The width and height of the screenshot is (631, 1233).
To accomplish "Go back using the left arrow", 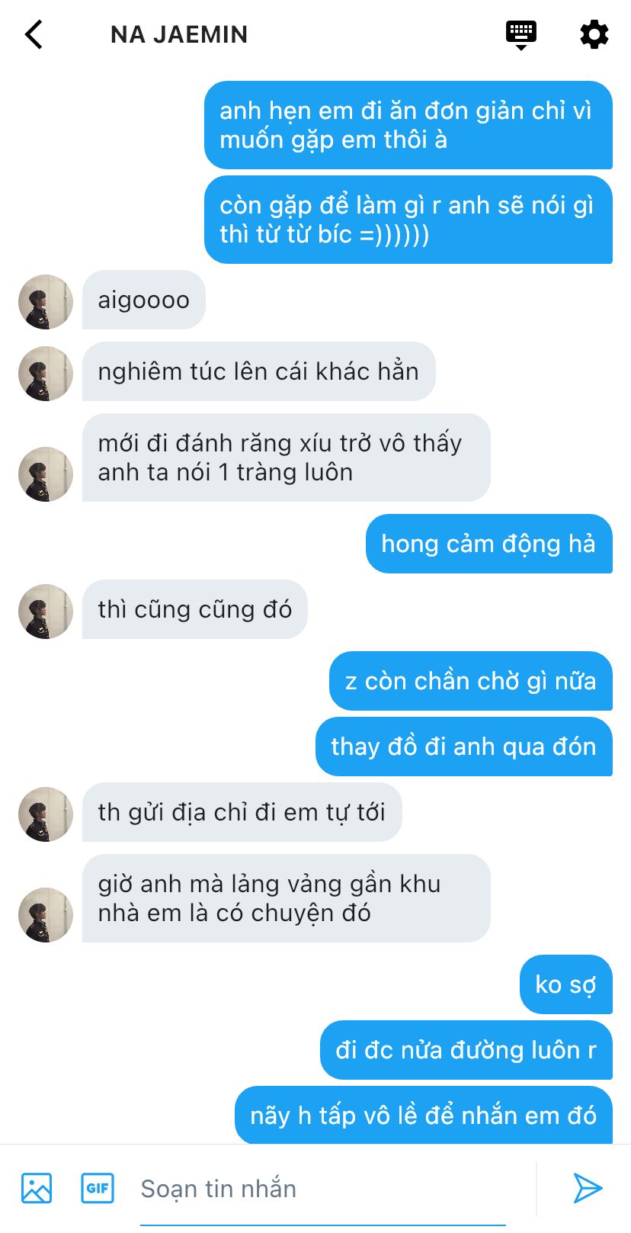I will click(34, 34).
